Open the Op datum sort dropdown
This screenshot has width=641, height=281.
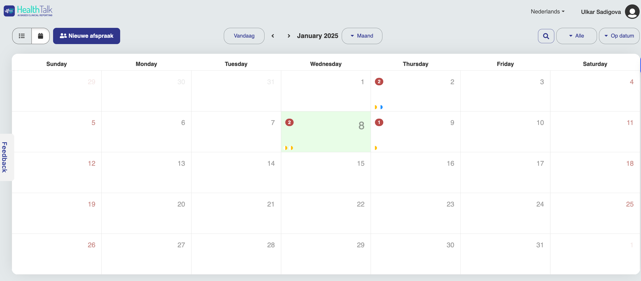pyautogui.click(x=619, y=36)
